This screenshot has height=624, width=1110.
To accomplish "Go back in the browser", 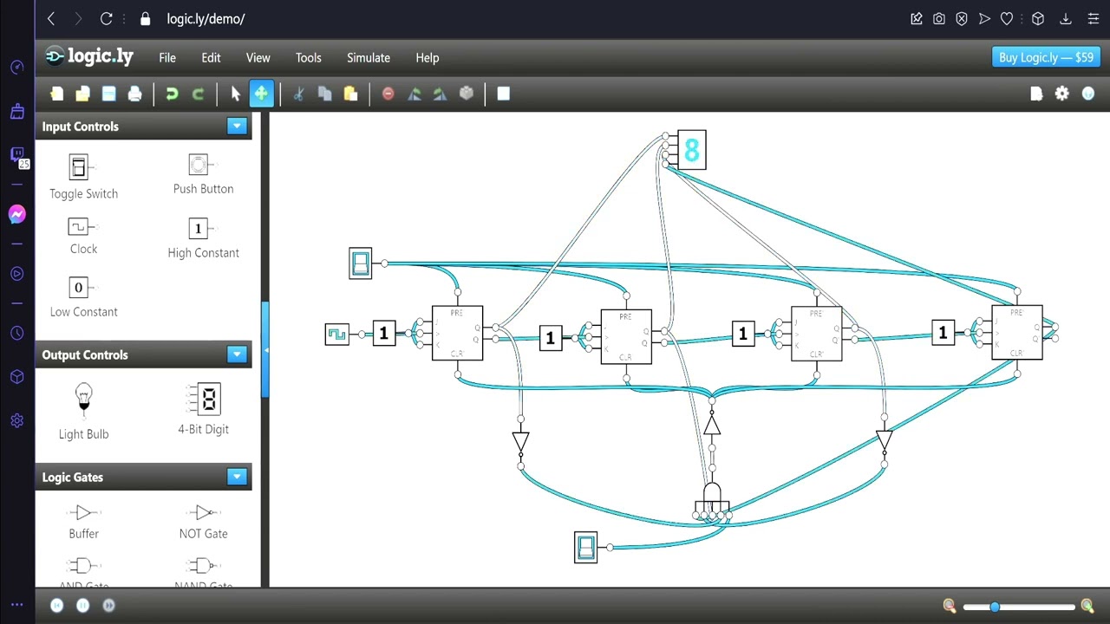I will (x=51, y=18).
